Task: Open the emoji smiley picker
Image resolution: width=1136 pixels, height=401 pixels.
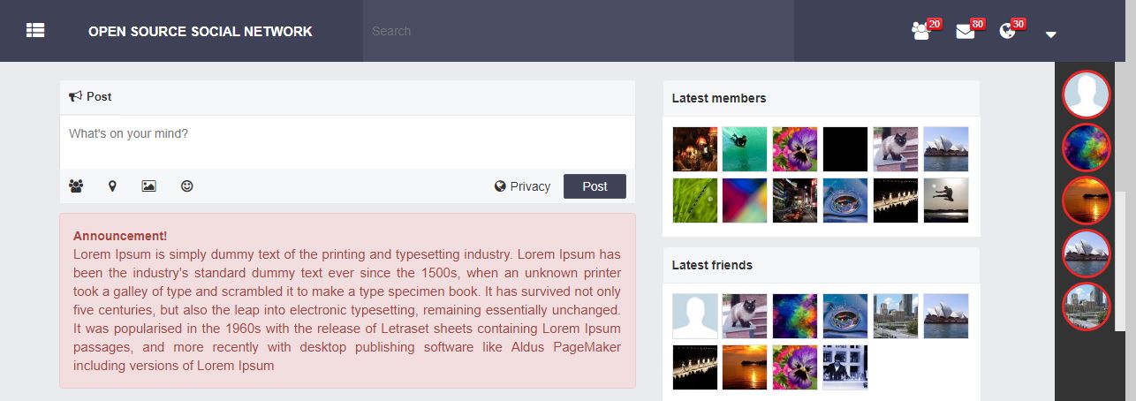Action: (186, 186)
